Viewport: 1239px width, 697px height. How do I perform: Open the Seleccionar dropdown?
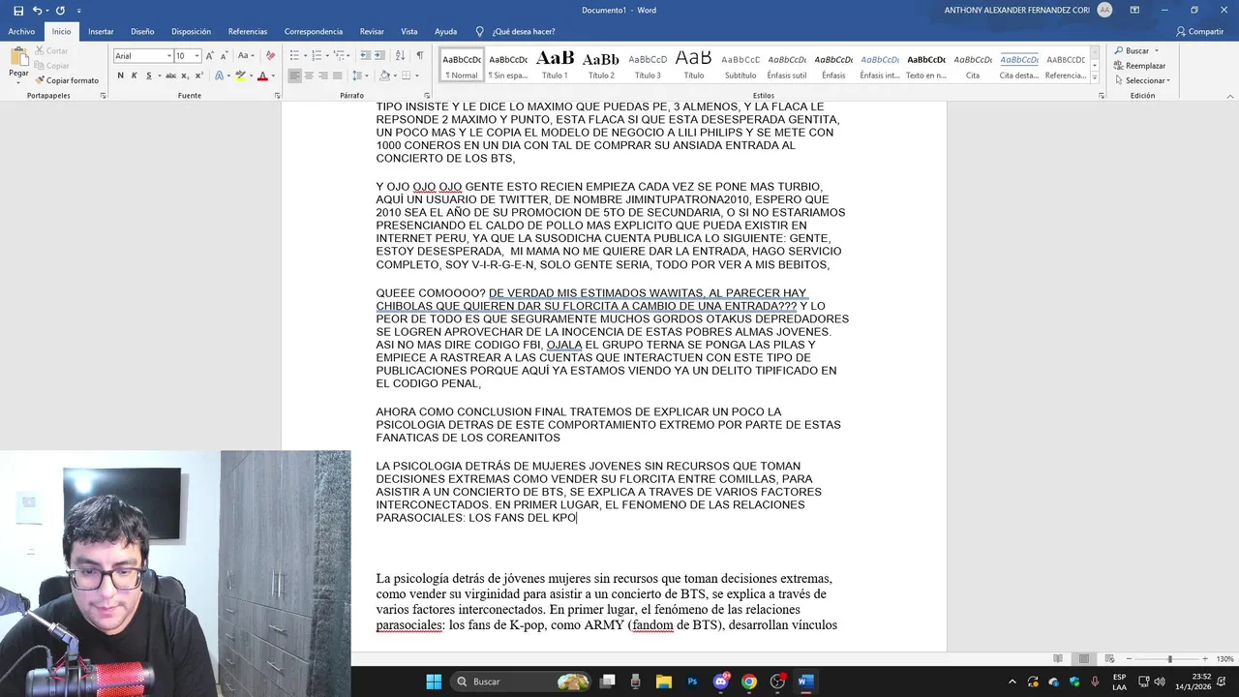coord(1142,80)
